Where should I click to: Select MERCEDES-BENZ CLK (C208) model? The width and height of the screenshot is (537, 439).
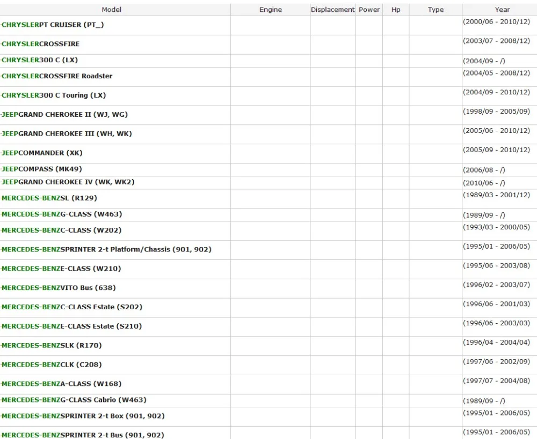pyautogui.click(x=52, y=364)
